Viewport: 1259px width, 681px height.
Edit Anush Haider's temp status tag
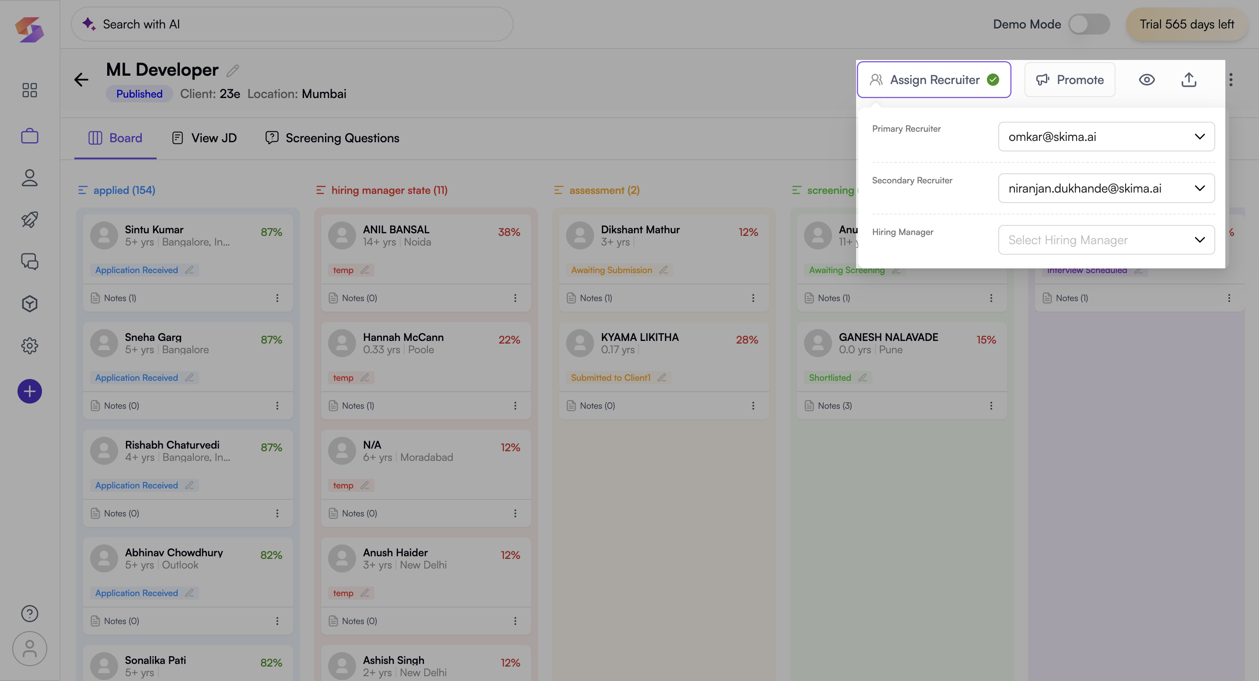[364, 593]
